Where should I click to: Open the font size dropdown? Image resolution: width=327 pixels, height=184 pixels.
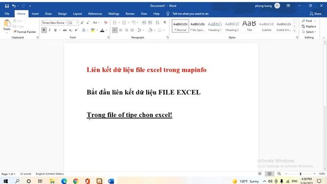[x=77, y=22]
